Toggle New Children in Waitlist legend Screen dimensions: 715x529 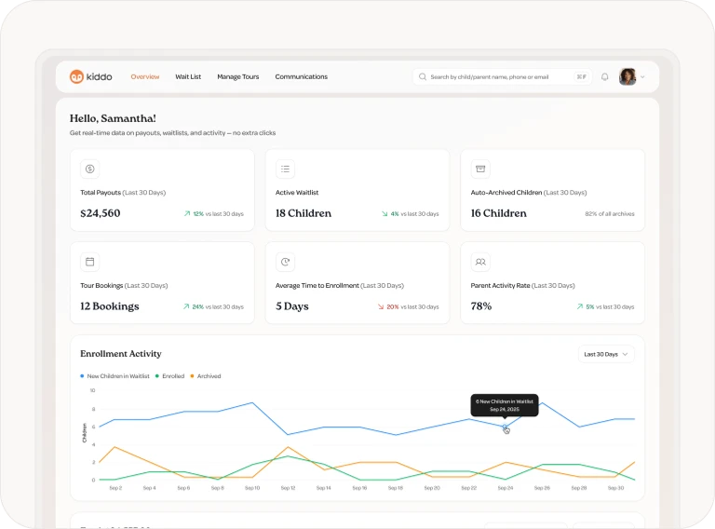(115, 375)
